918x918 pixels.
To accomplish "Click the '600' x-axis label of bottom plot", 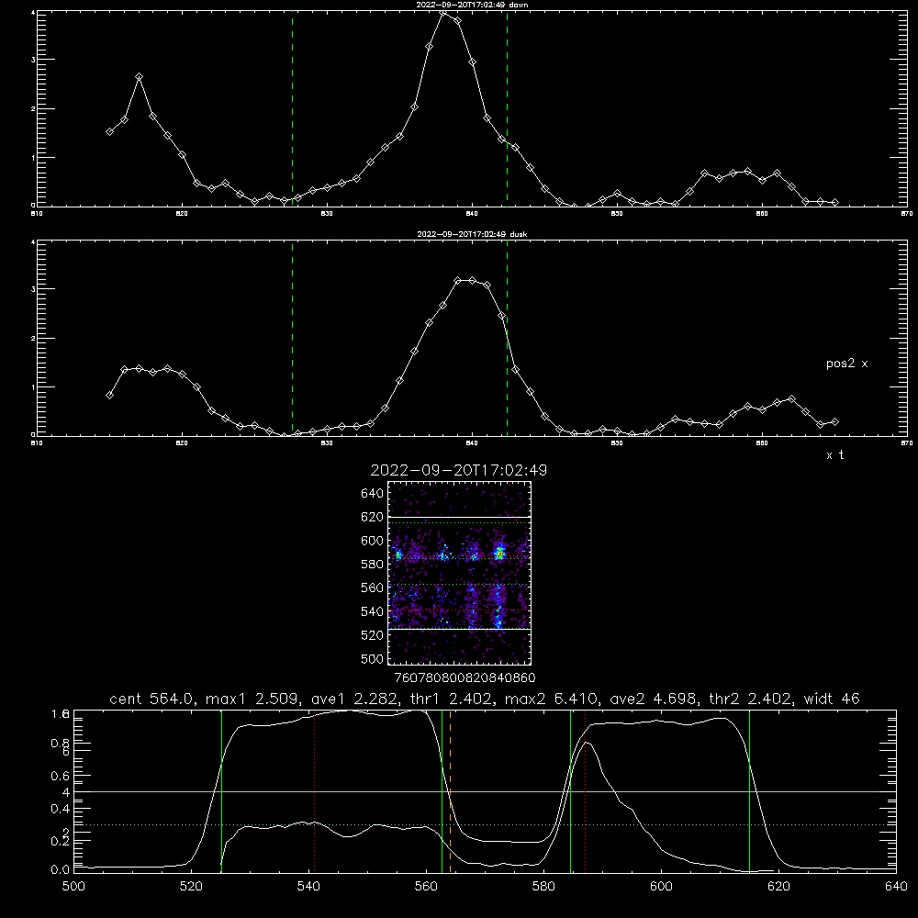I will point(661,887).
